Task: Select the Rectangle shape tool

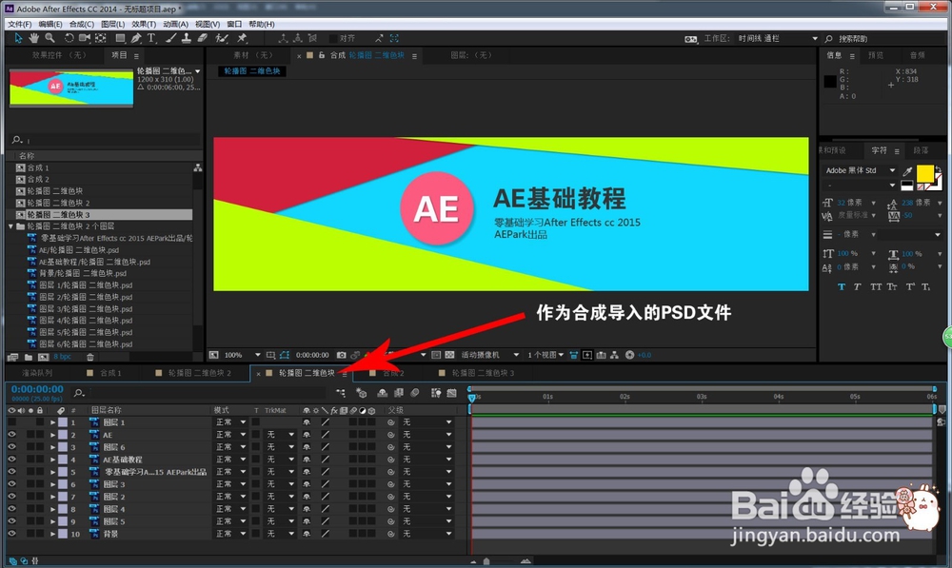Action: click(120, 38)
